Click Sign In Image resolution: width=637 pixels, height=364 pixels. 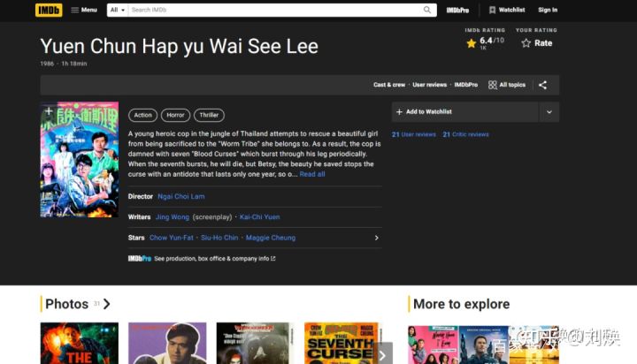[548, 10]
